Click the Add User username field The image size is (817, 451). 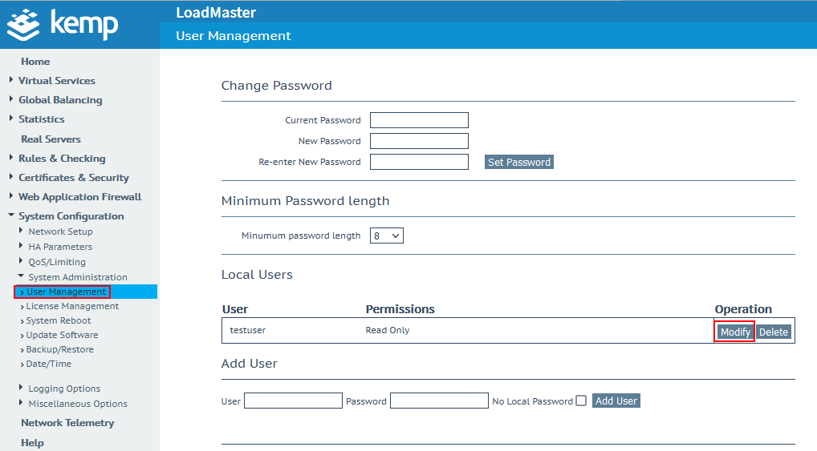coord(293,401)
